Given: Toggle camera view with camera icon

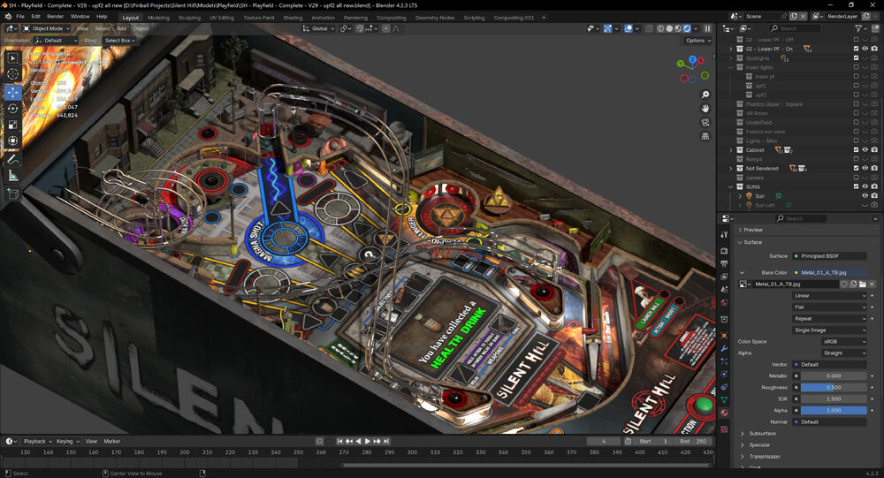Looking at the screenshot, I should pos(705,122).
